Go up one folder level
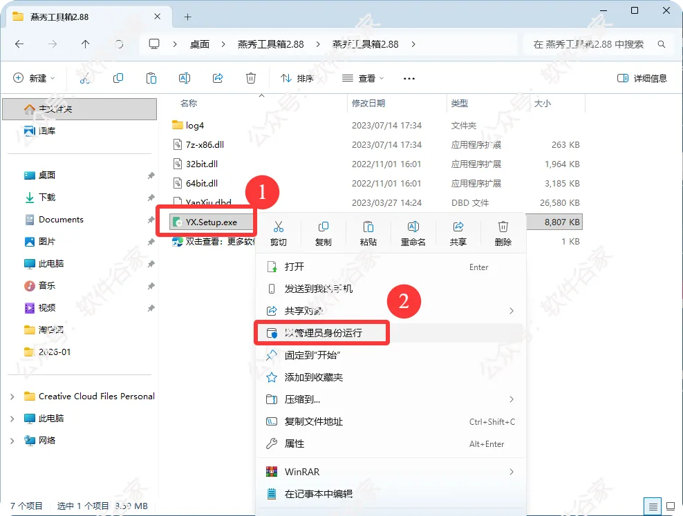Image resolution: width=683 pixels, height=516 pixels. (86, 44)
